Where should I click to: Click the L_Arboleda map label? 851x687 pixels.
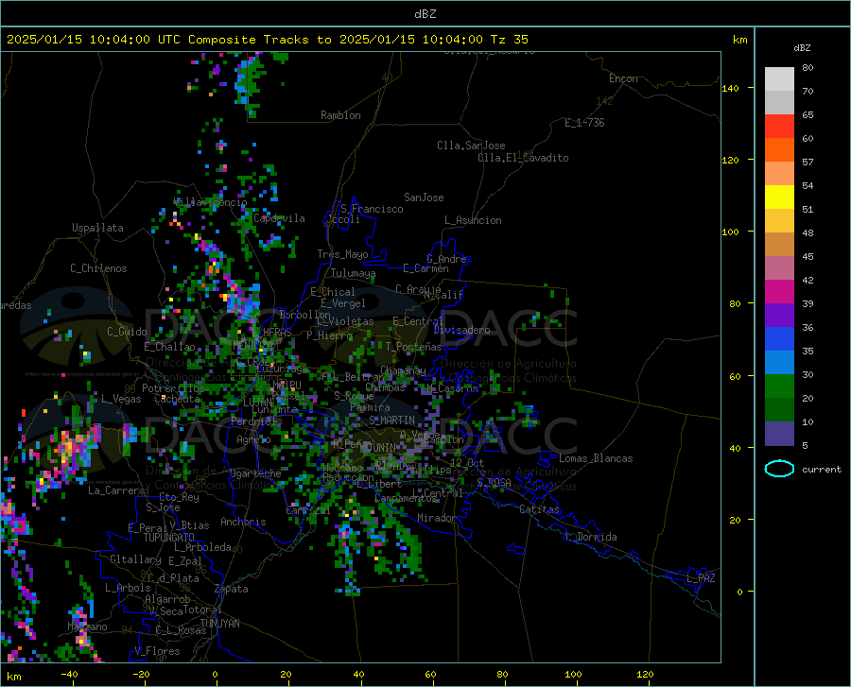coord(202,547)
